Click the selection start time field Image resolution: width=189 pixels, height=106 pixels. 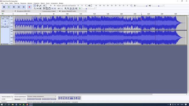coord(34,99)
